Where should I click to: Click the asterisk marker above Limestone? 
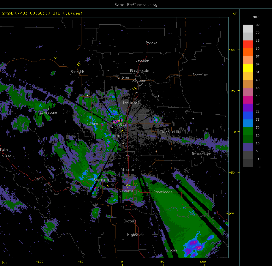click(x=48, y=109)
